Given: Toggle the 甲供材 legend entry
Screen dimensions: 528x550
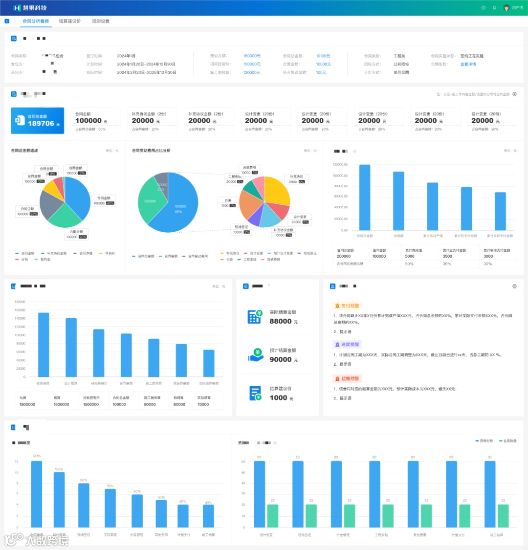Looking at the screenshot, I should (x=107, y=253).
